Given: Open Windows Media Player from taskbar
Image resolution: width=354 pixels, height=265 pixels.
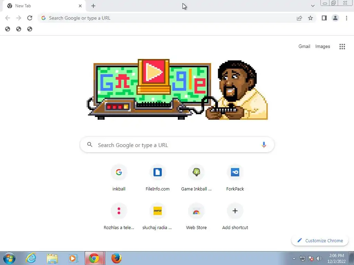Looking at the screenshot, I should [73, 258].
